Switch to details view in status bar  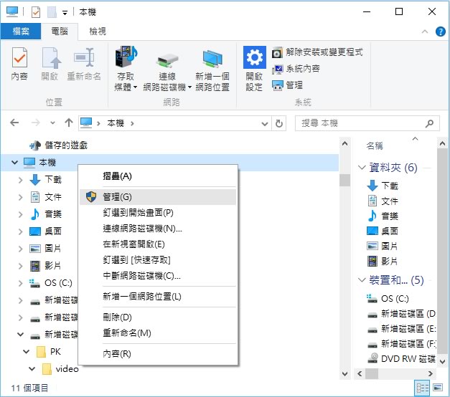(x=423, y=388)
